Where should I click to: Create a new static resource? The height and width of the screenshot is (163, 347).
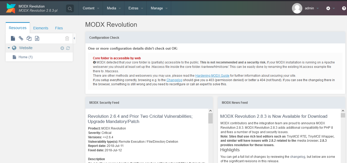[37, 38]
